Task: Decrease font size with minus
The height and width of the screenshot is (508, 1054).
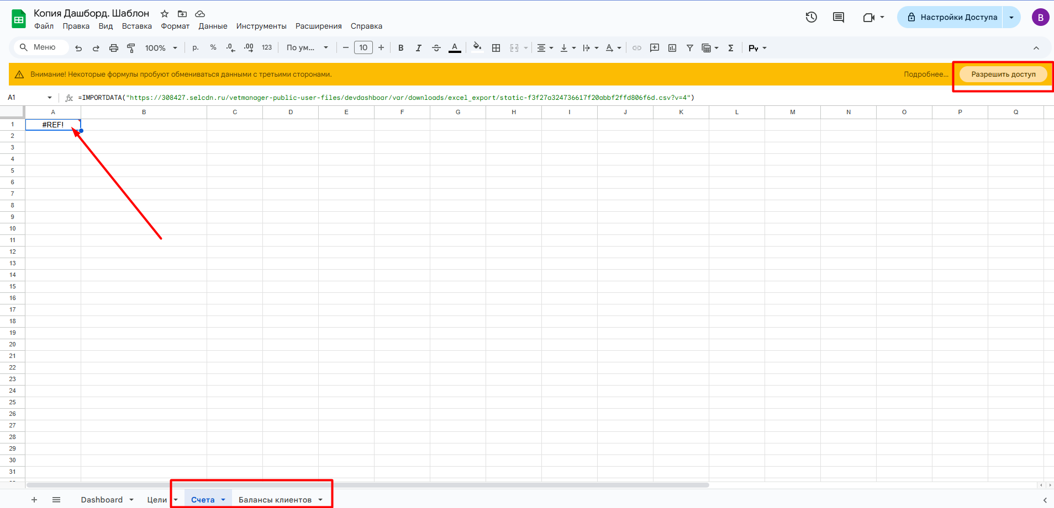Action: tap(346, 48)
